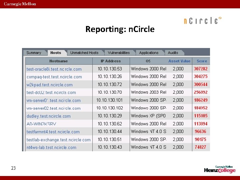Viewport: 240px width, 180px height.
Task: Open host compaq-test.test.ncircle.com
Action: (x=54, y=77)
